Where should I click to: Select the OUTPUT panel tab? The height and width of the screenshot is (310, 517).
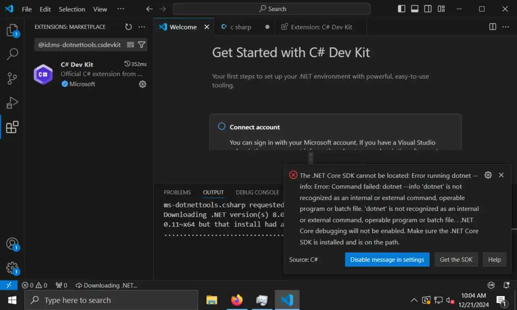point(213,193)
